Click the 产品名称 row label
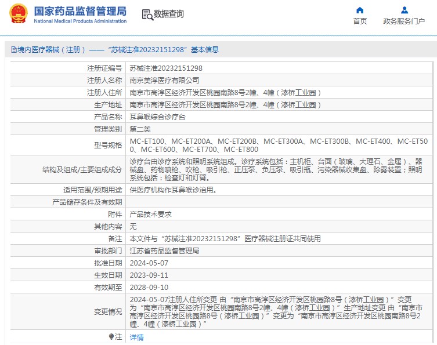The width and height of the screenshot is (437, 345). (x=108, y=117)
